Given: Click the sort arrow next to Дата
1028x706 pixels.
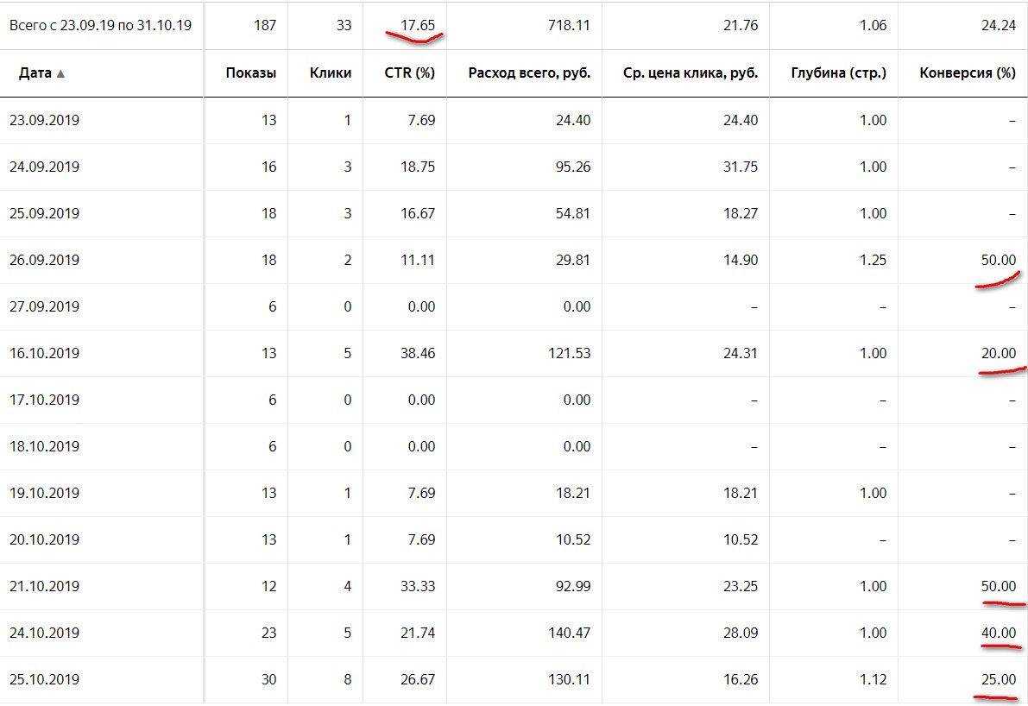Looking at the screenshot, I should [60, 74].
